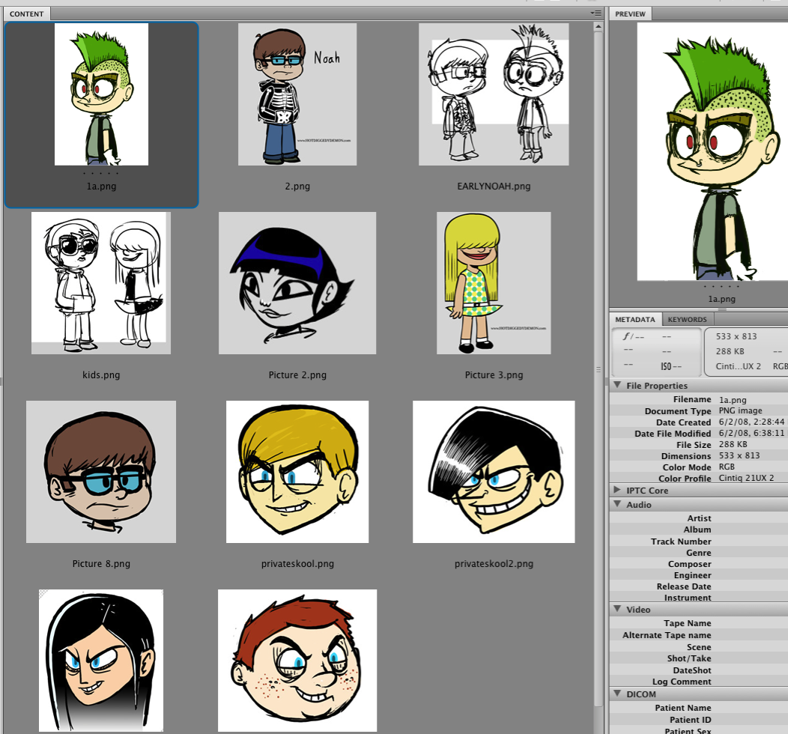Click the Document Type value PNG image
The image size is (788, 734).
740,410
